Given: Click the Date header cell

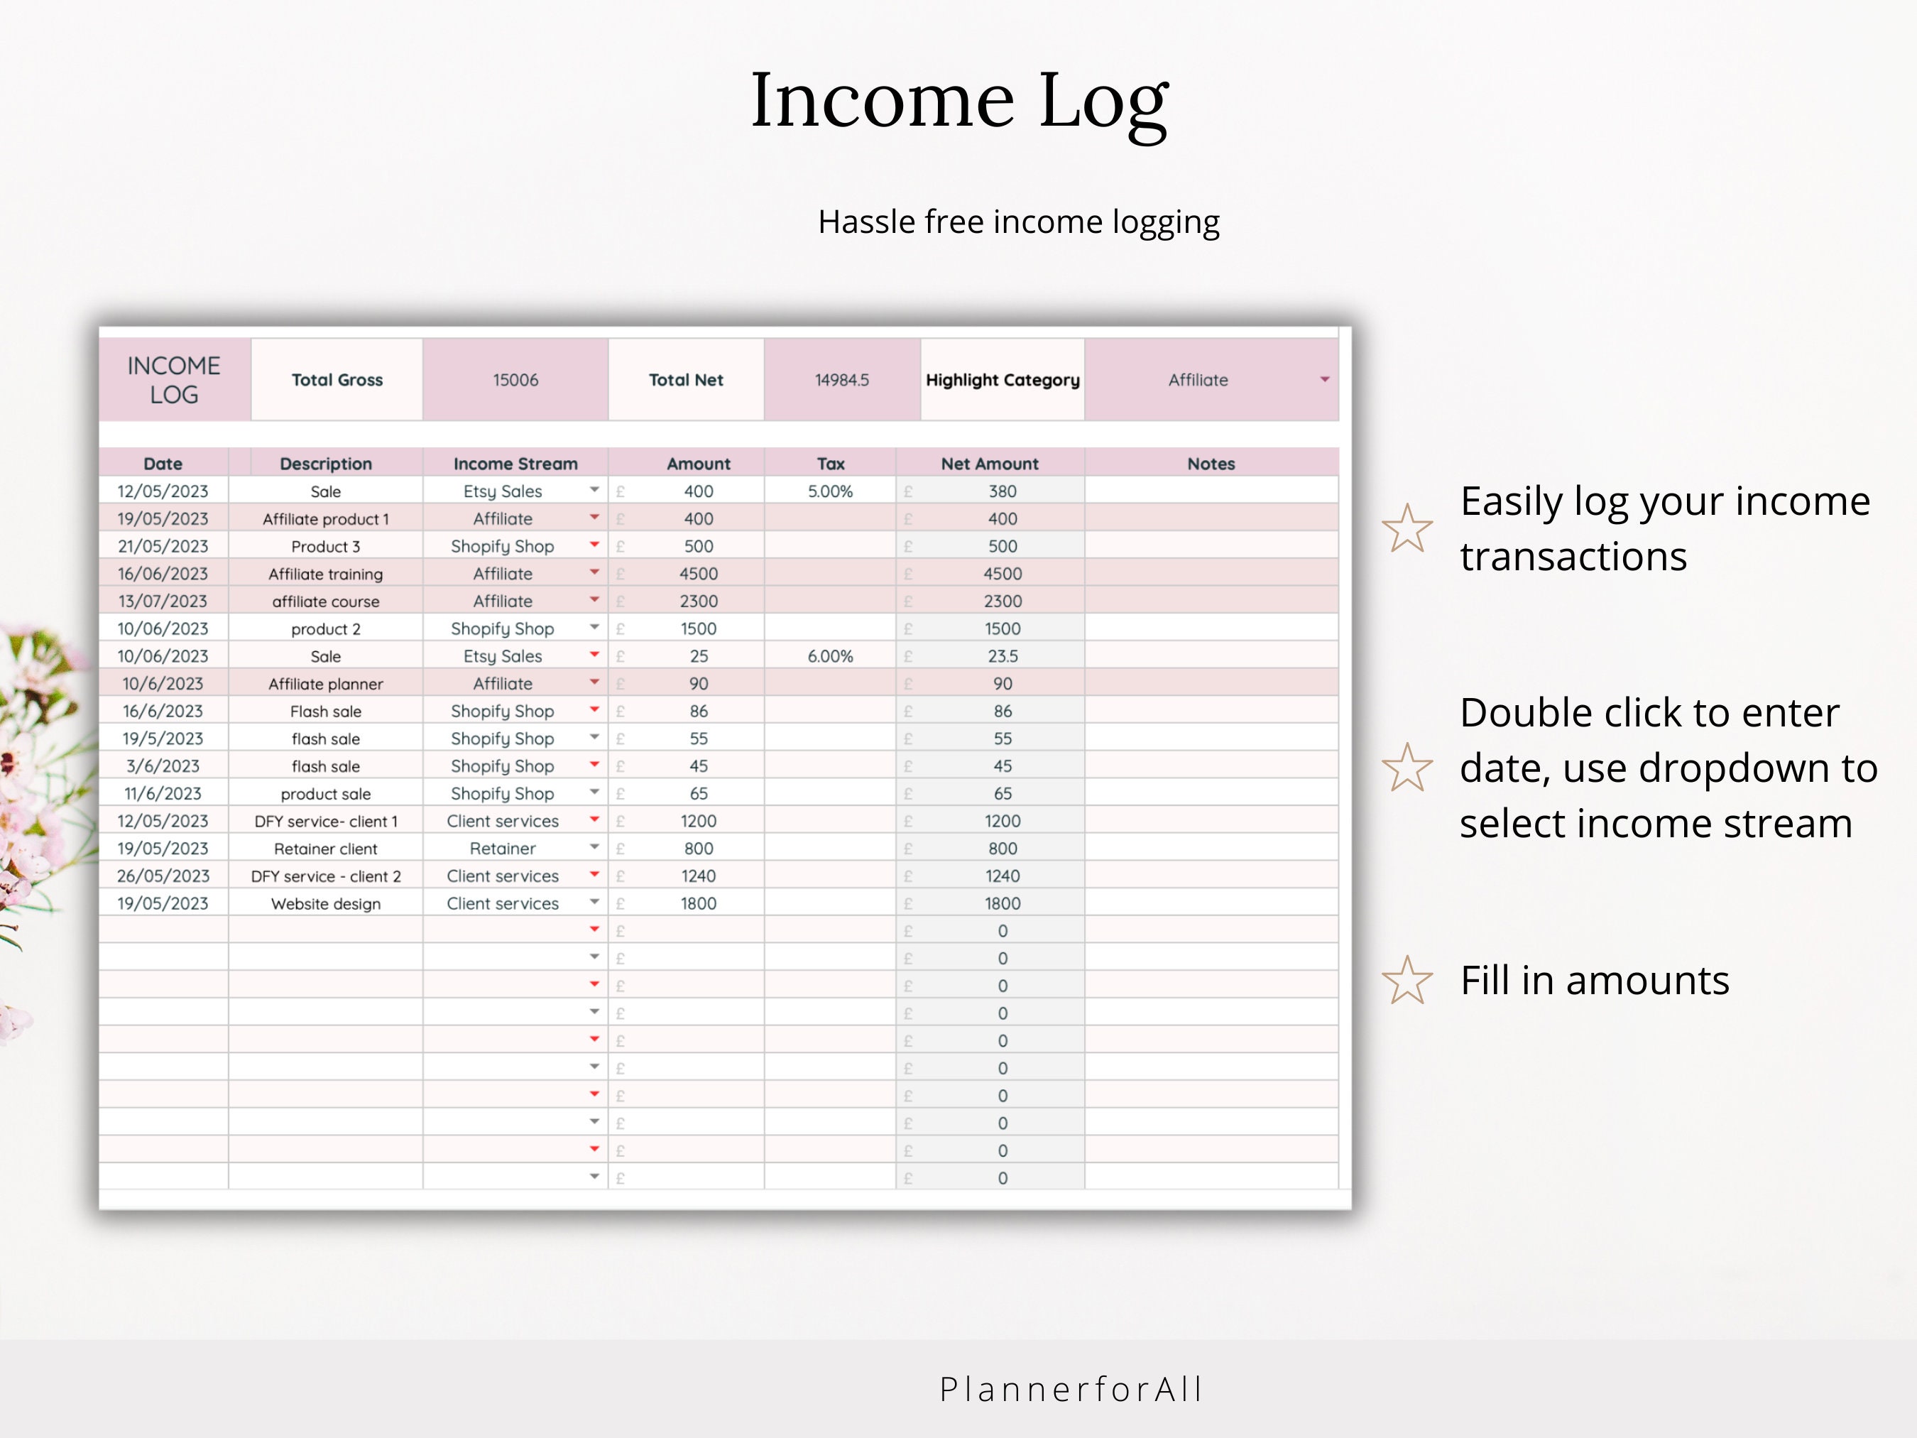Looking at the screenshot, I should point(164,464).
